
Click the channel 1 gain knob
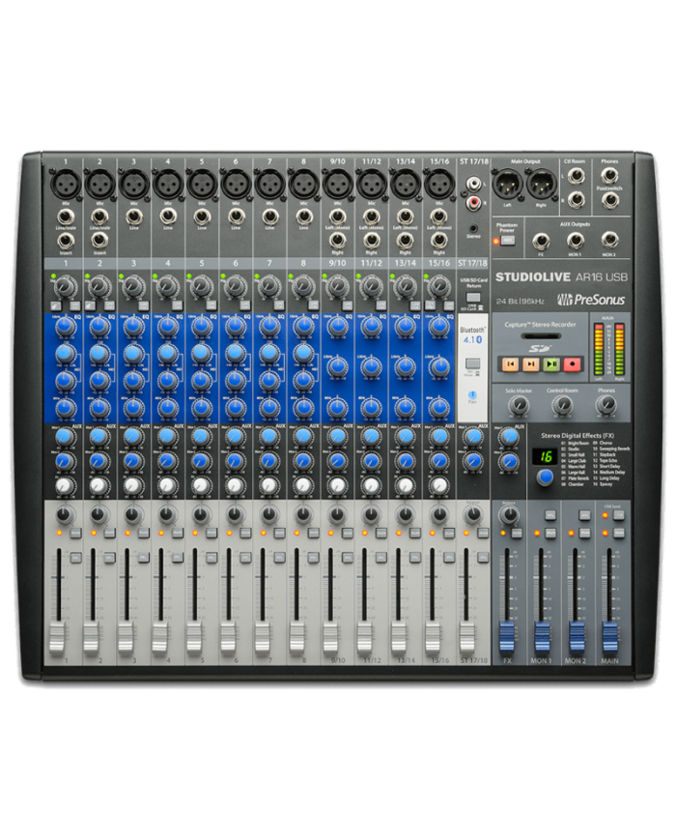65,287
